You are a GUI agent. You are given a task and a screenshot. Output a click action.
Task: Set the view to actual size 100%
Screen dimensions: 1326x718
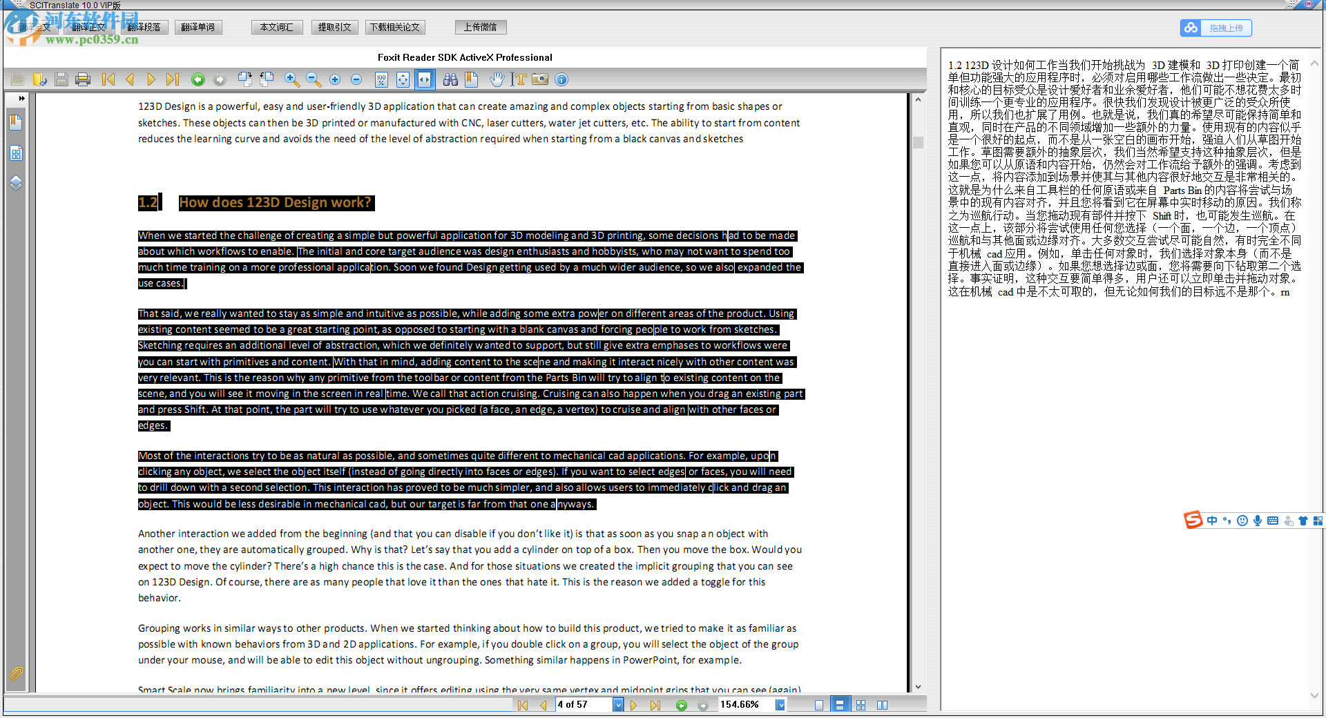(382, 80)
